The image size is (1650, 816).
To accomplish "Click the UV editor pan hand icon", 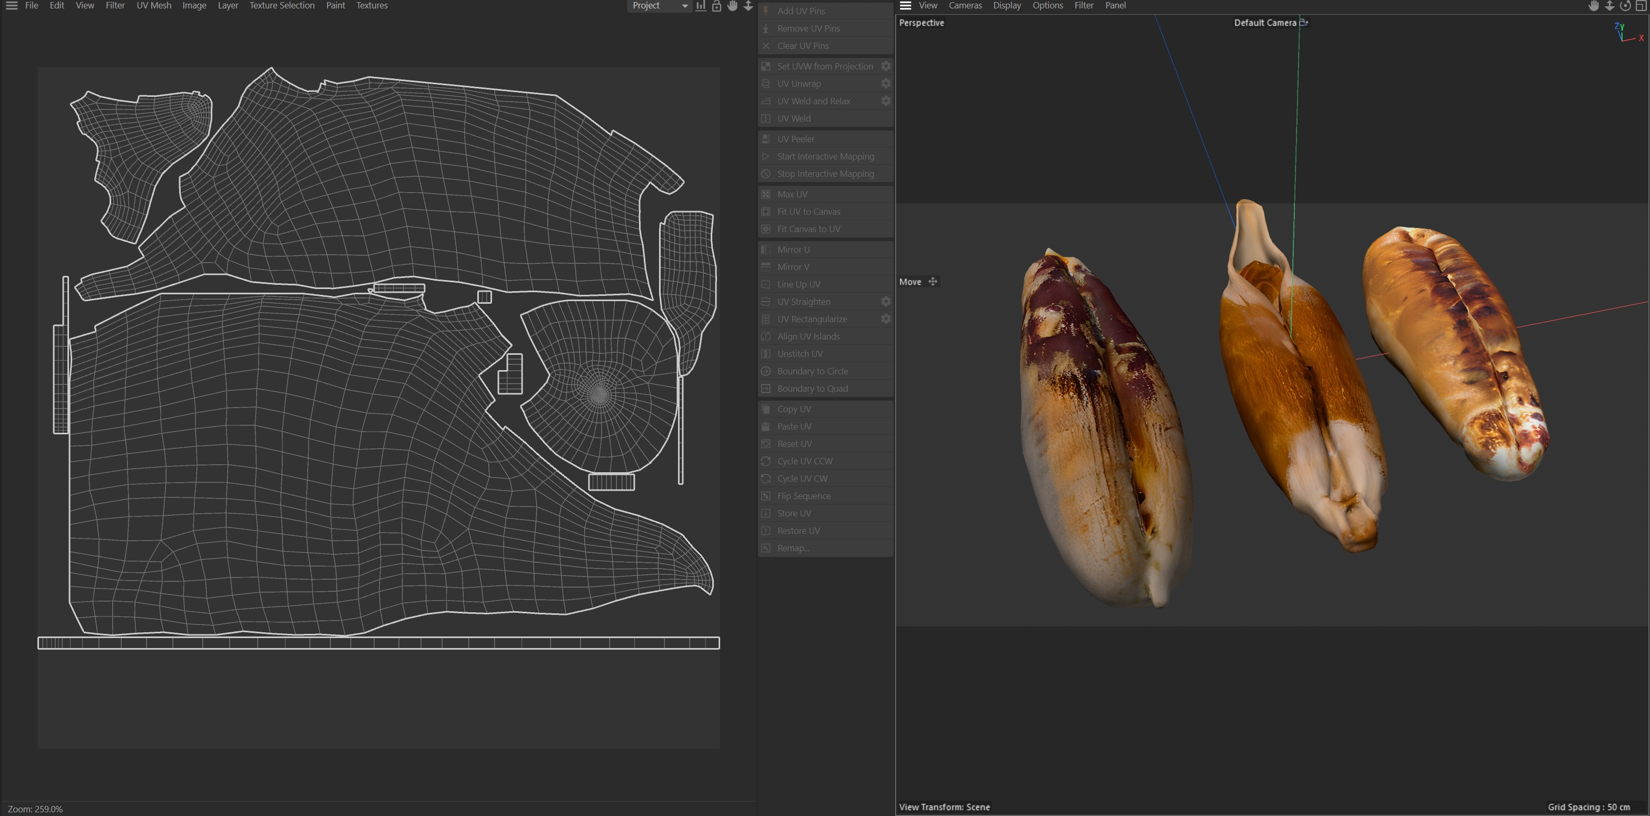I will click(732, 6).
